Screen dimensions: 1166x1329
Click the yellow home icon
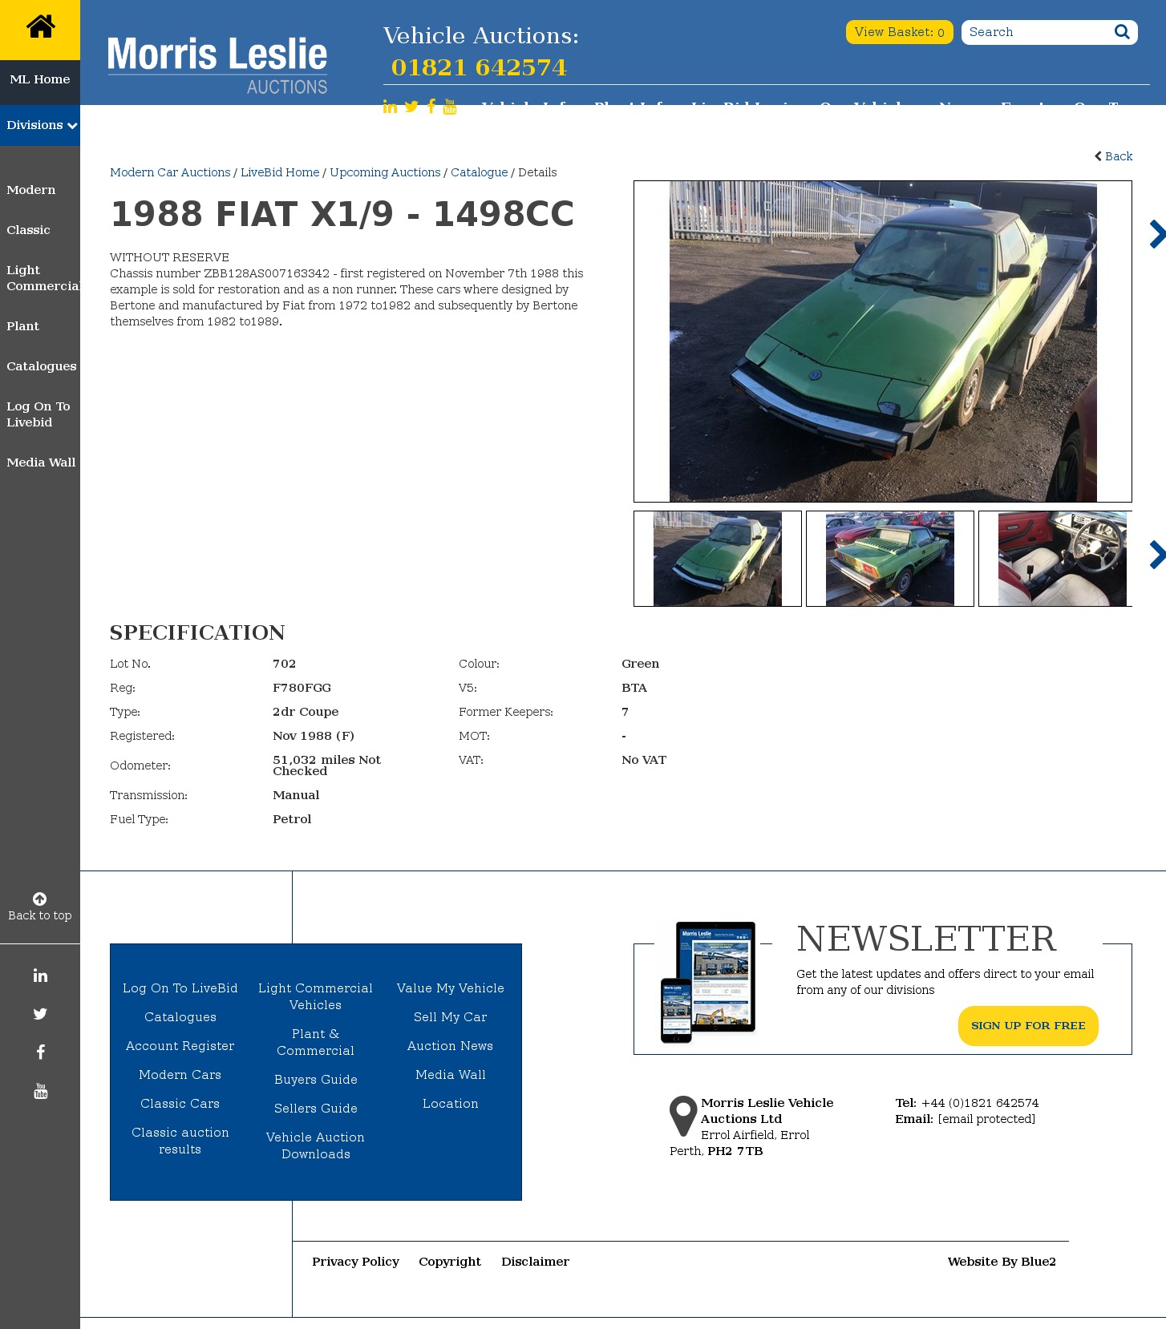pyautogui.click(x=40, y=27)
